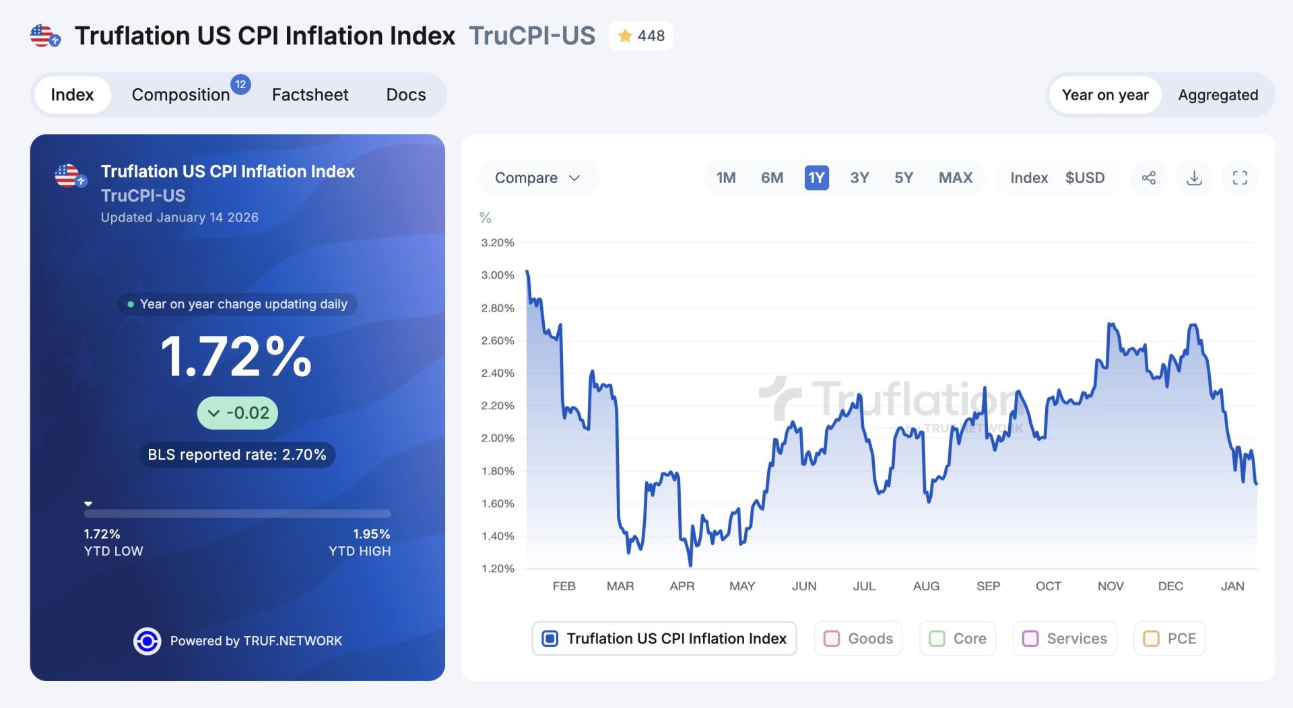Click the flag icon in blue card

pyautogui.click(x=70, y=176)
